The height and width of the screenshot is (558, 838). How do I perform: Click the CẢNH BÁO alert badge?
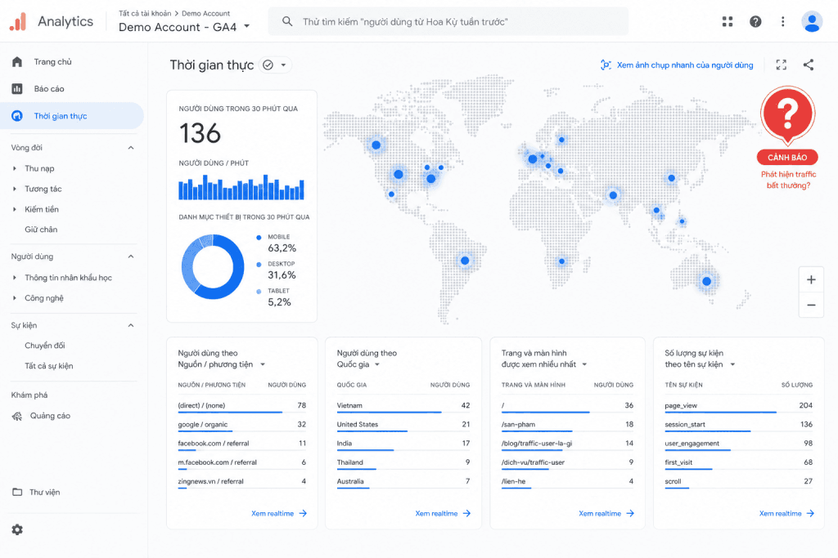pyautogui.click(x=787, y=158)
